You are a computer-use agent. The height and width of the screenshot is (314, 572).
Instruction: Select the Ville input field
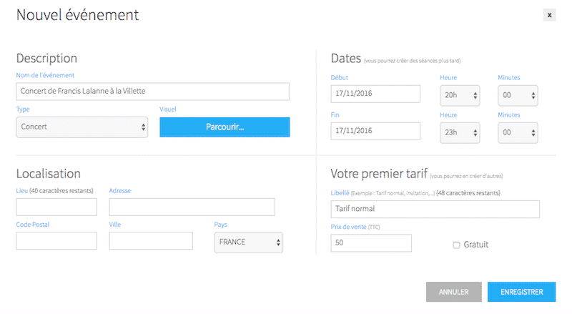click(x=151, y=241)
